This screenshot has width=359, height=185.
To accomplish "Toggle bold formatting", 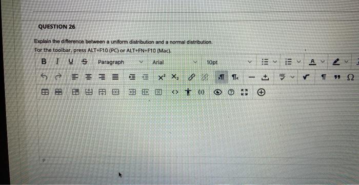I will tap(44, 61).
